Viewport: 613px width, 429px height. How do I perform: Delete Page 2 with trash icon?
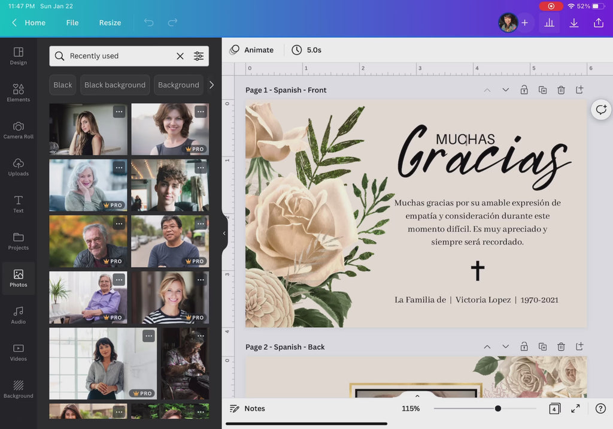coord(561,346)
